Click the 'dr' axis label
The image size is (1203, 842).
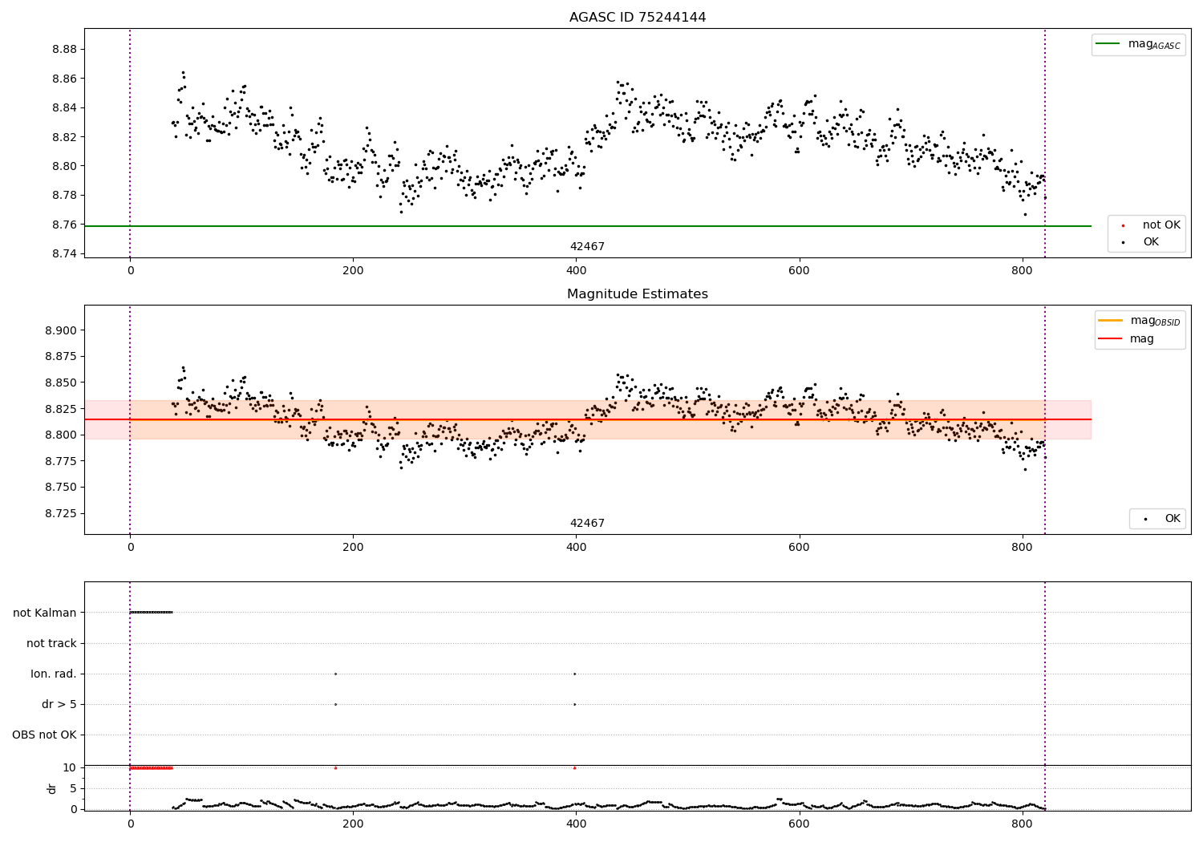pyautogui.click(x=52, y=788)
